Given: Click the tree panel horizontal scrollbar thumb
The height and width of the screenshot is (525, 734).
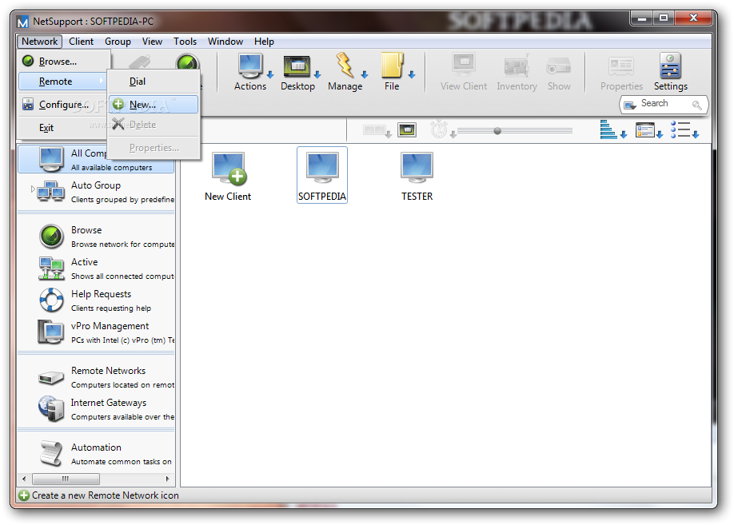Looking at the screenshot, I should click(x=66, y=479).
